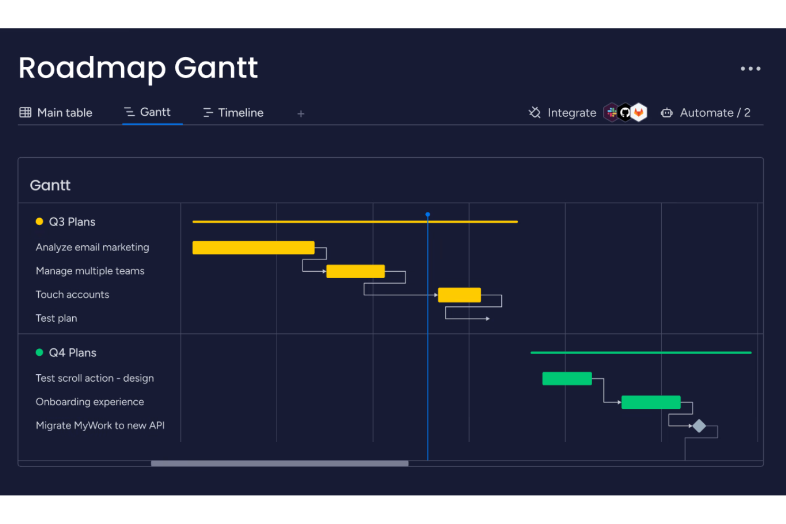Click the Timeline tab icon

(208, 113)
